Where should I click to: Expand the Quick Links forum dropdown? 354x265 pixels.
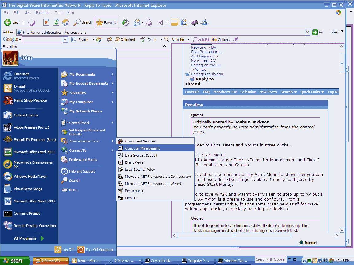[x=312, y=92]
